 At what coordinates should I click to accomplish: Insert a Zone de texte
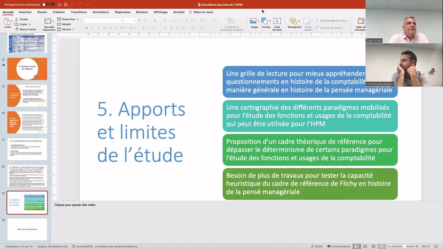pyautogui.click(x=277, y=24)
